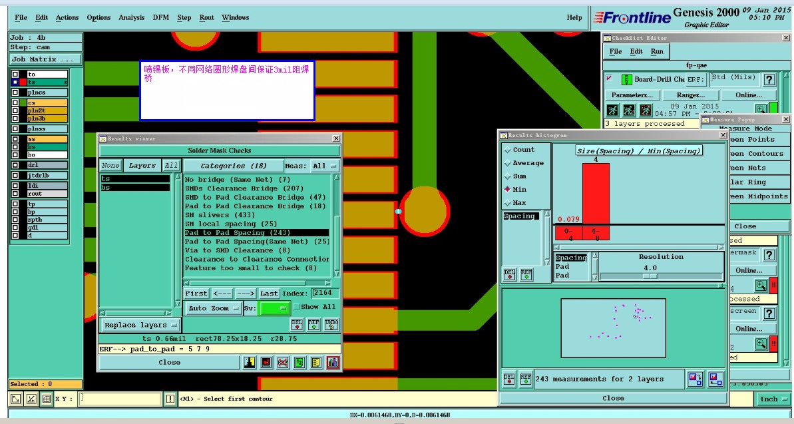This screenshot has width=794, height=424.
Task: Click the 4-8 red histogram bar
Action: (x=596, y=193)
